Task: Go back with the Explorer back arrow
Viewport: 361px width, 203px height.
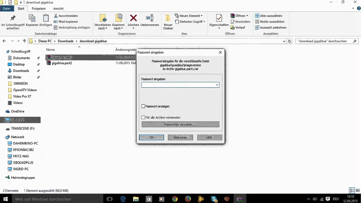Action: (4, 41)
